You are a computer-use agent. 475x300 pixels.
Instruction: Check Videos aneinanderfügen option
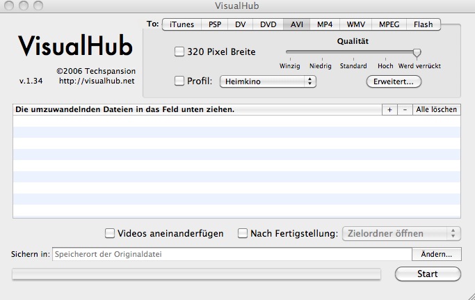coord(110,233)
